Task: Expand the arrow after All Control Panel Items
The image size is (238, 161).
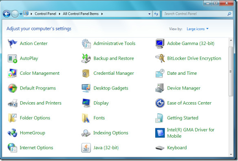Action: point(102,14)
